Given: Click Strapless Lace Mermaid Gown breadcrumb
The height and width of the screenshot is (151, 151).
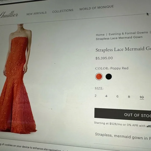Looking at the screenshot, I should (x=119, y=38).
